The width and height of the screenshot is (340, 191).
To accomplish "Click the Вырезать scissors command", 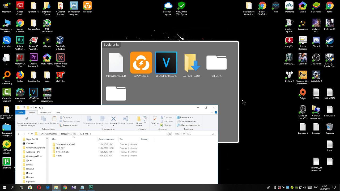I will point(66,117).
